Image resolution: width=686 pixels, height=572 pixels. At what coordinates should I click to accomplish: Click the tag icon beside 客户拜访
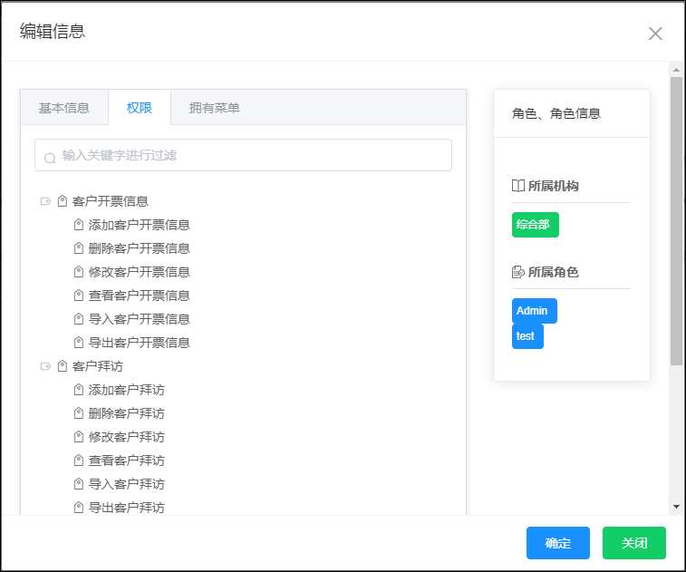tap(63, 366)
